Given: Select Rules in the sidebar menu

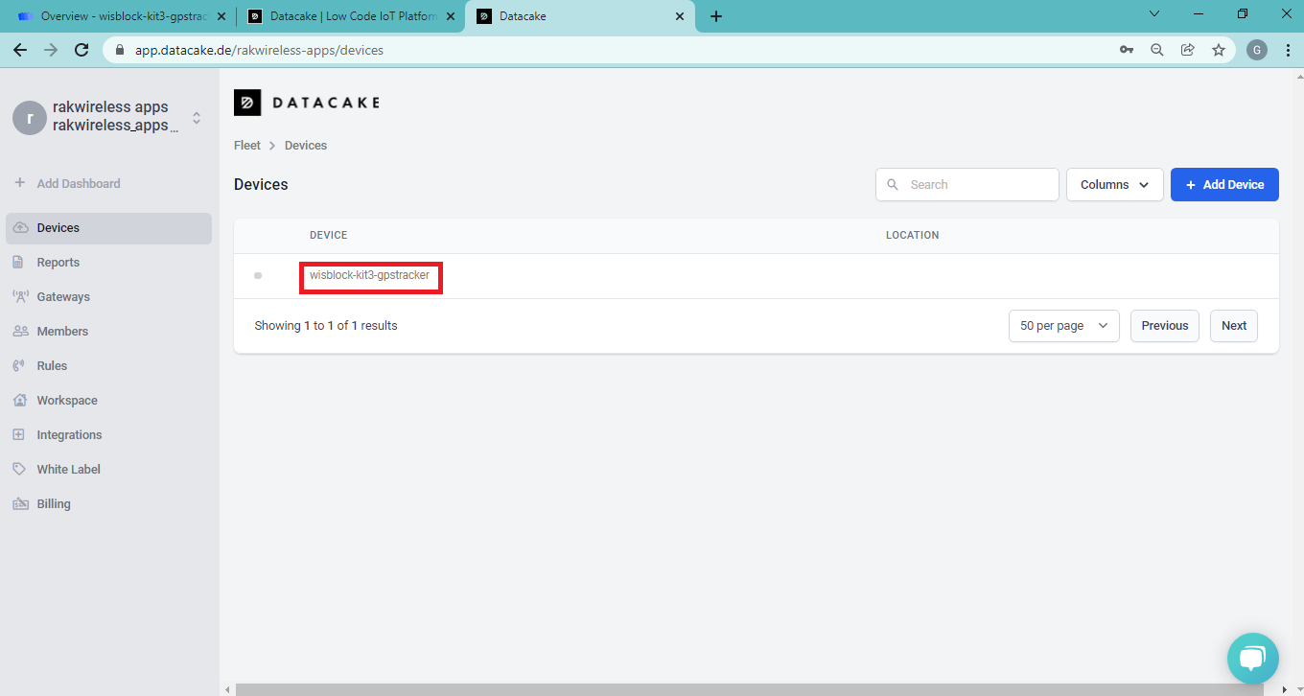Looking at the screenshot, I should 52,365.
